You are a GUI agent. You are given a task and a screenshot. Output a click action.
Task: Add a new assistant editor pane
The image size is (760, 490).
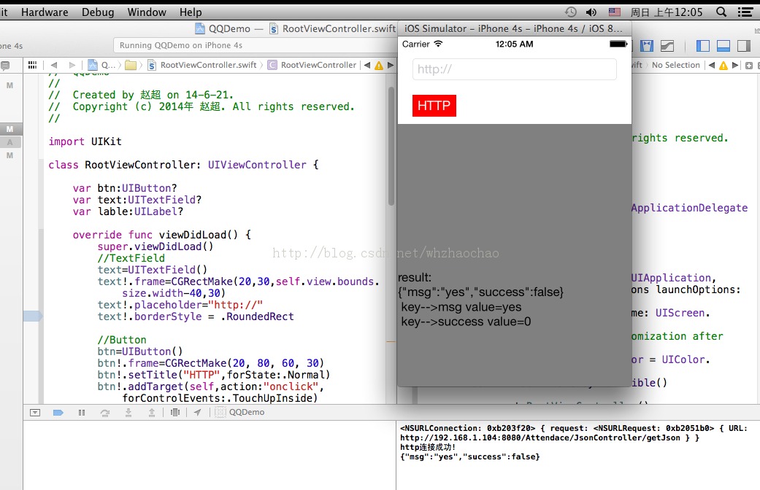(x=749, y=66)
